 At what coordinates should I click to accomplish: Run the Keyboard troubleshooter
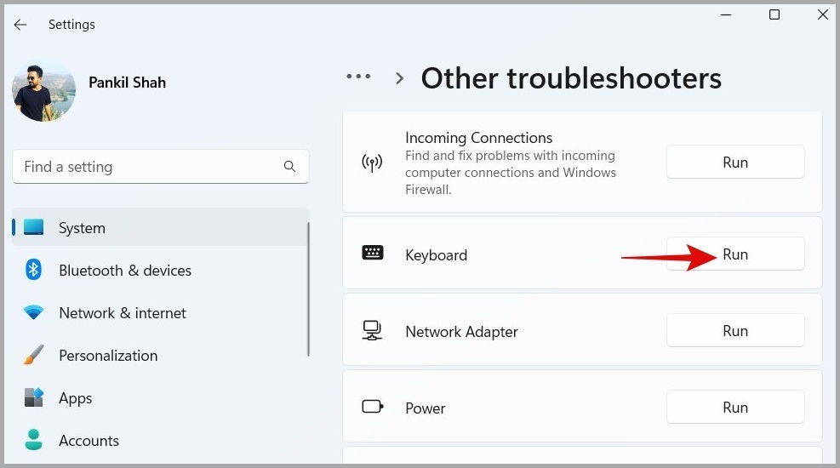[x=735, y=254]
